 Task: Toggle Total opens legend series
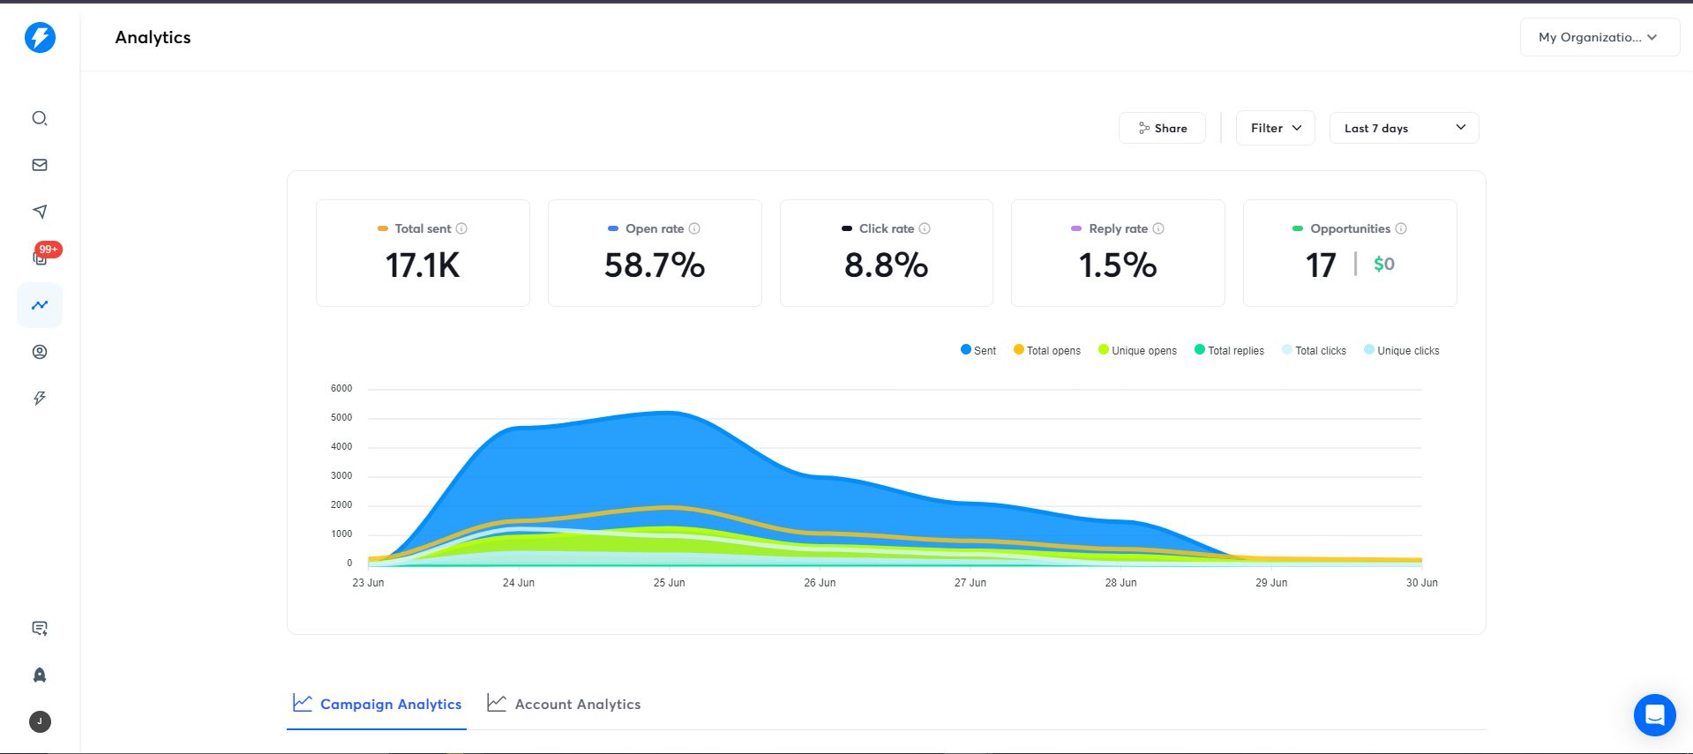[1047, 350]
